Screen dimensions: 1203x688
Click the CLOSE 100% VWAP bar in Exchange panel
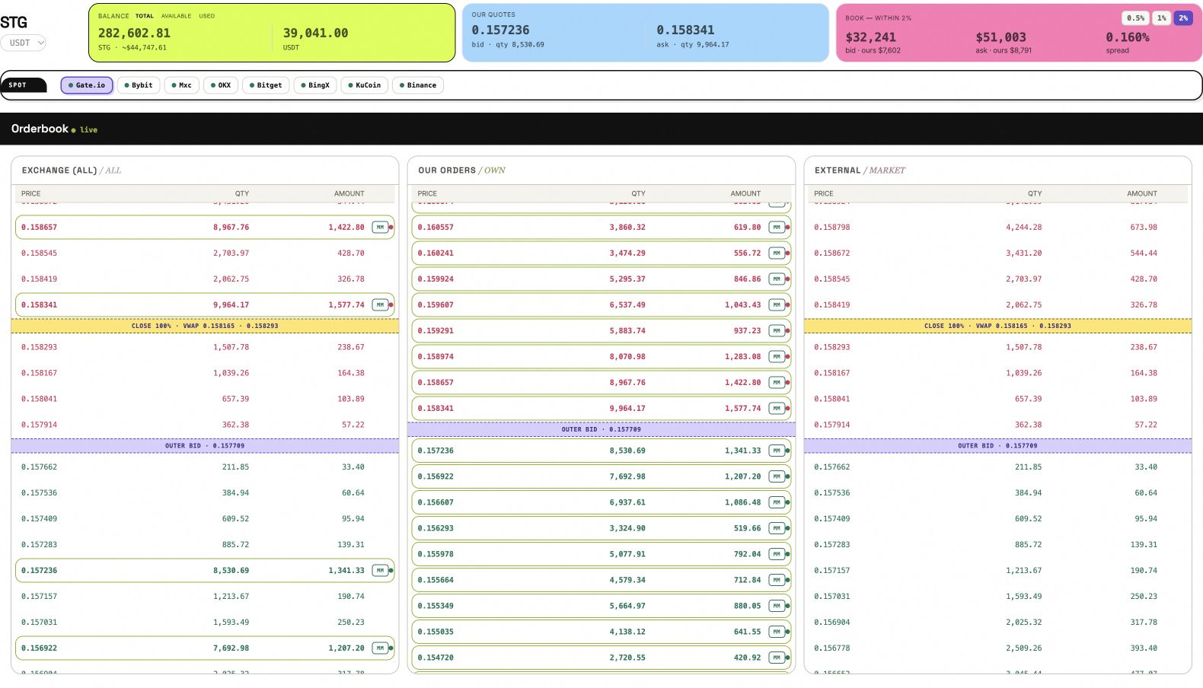click(205, 326)
